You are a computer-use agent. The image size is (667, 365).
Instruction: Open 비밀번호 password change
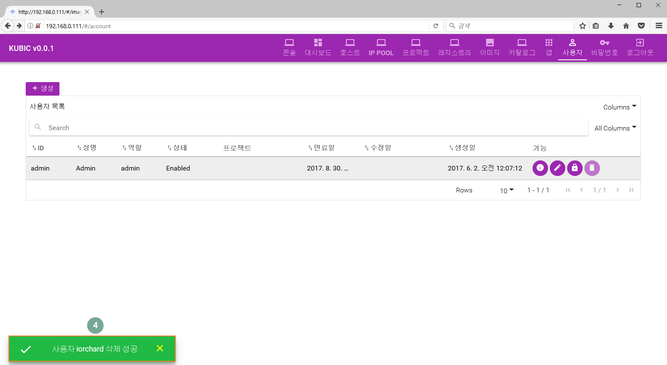click(605, 48)
